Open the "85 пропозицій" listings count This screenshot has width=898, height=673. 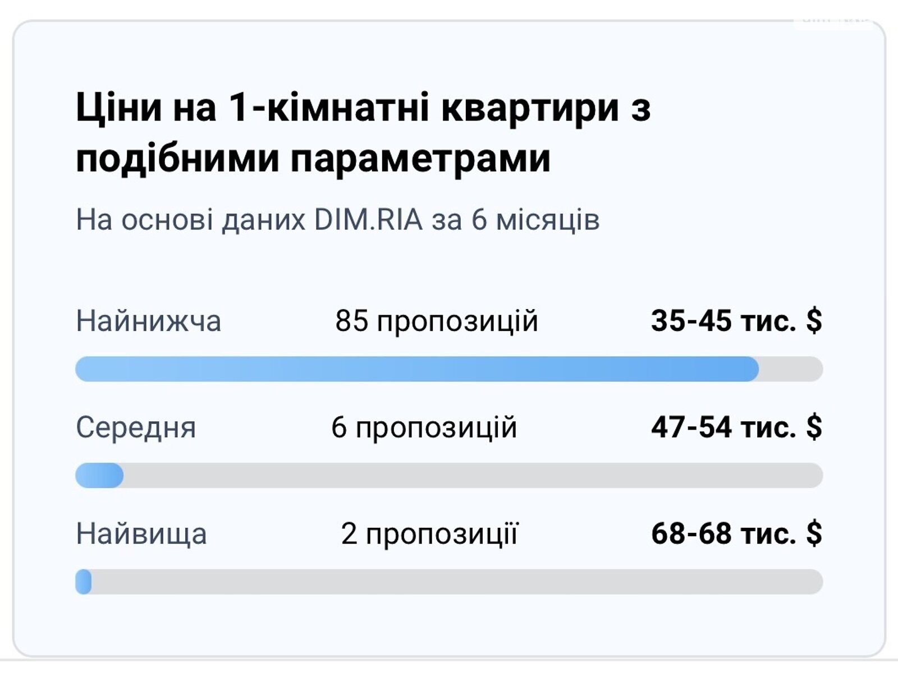(x=436, y=321)
